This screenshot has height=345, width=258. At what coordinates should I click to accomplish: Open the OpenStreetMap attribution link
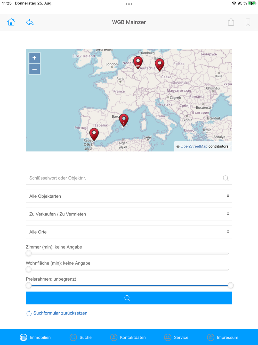point(194,146)
